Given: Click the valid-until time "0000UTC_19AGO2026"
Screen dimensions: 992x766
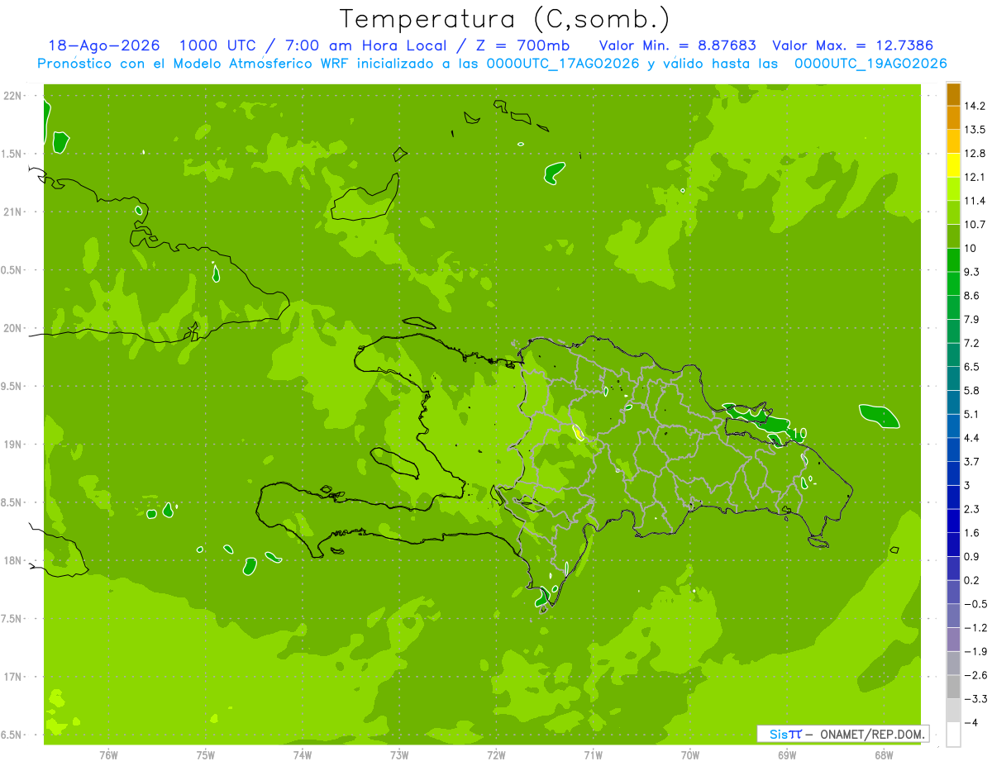Looking at the screenshot, I should click(x=870, y=64).
